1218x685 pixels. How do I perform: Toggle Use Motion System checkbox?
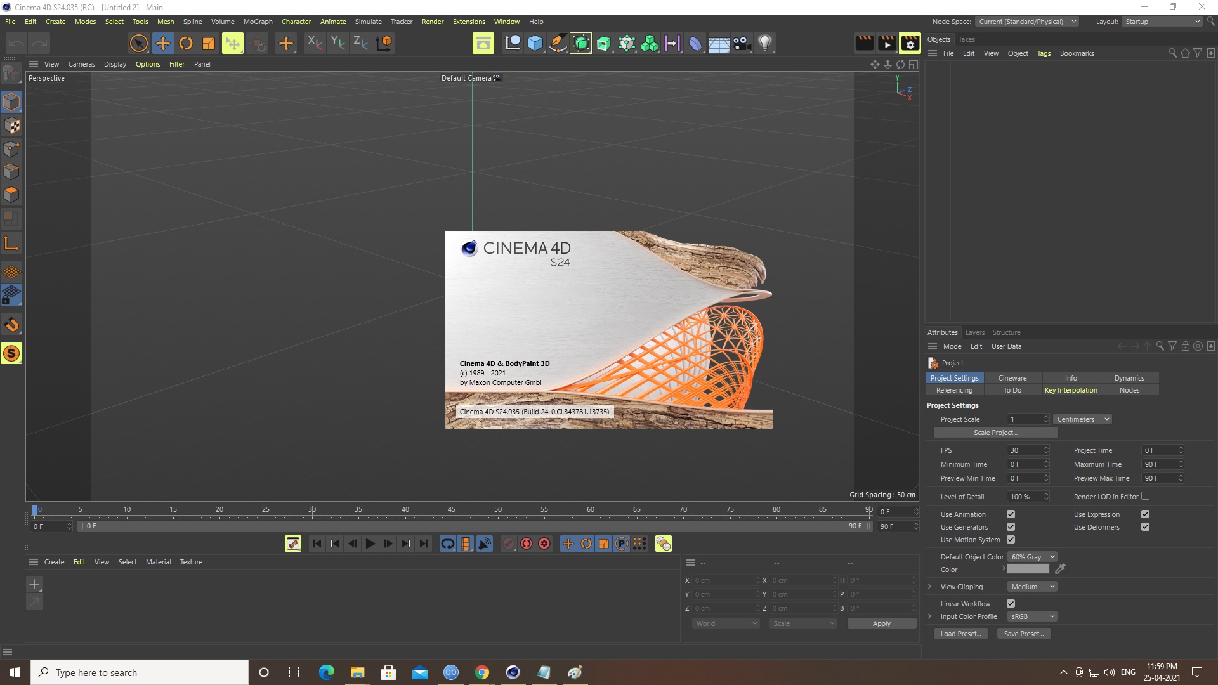point(1011,540)
